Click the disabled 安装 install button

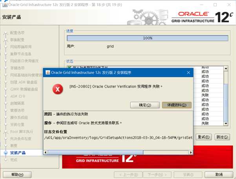click(188, 175)
